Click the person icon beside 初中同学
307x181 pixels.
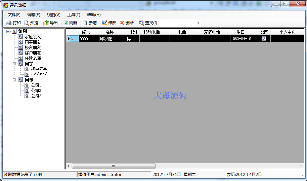pyautogui.click(x=27, y=69)
